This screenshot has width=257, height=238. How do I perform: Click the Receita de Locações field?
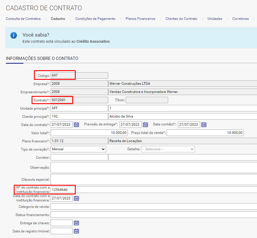182,141
